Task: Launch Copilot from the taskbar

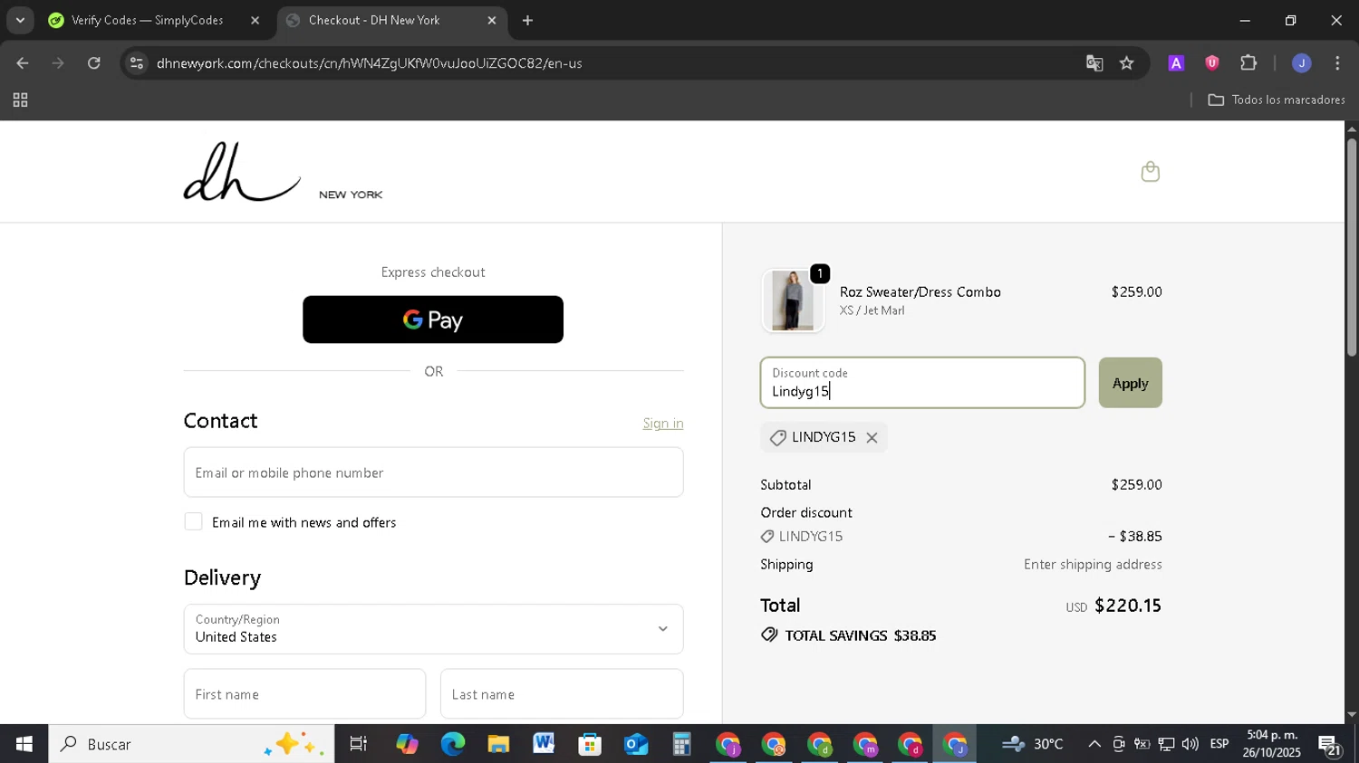Action: click(x=407, y=744)
